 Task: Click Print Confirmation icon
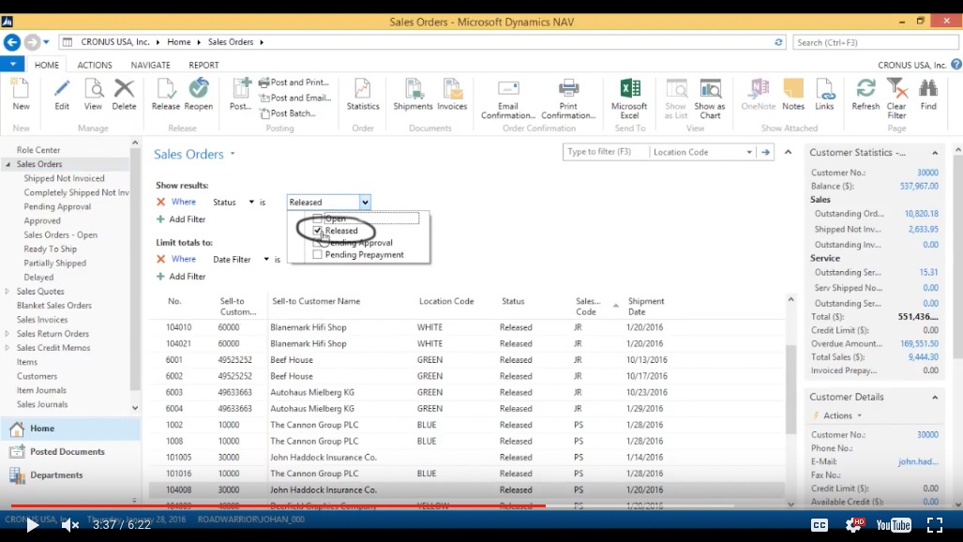pos(568,88)
